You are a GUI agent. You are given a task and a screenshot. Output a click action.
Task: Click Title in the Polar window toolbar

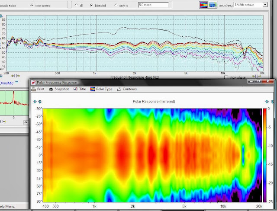tap(83, 89)
